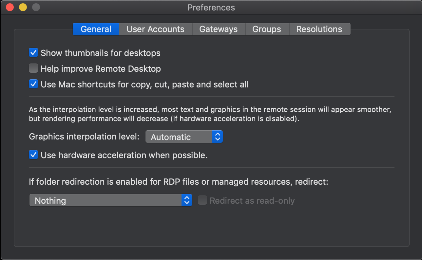Click the Nothing dropdown blue arrows
Viewport: 422px width, 260px height.
coord(186,200)
